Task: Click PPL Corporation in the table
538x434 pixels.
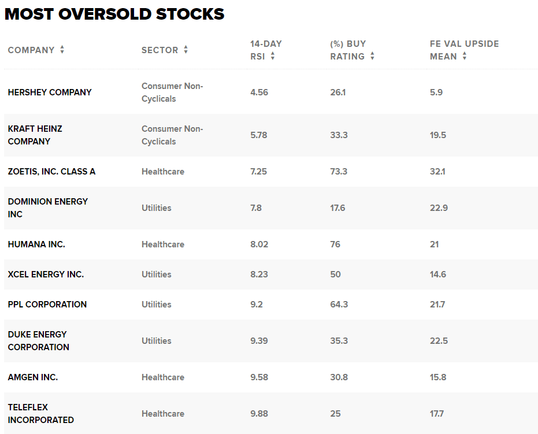Action: coord(47,305)
